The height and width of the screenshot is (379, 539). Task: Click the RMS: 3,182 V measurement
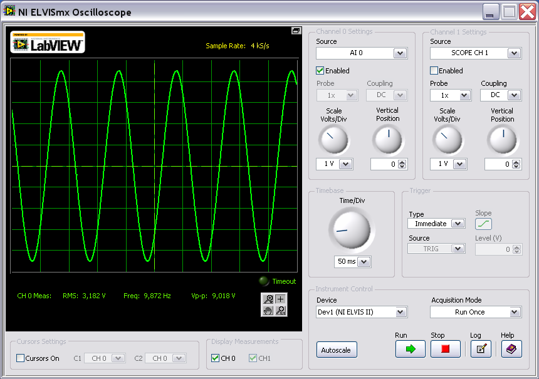[x=84, y=296]
